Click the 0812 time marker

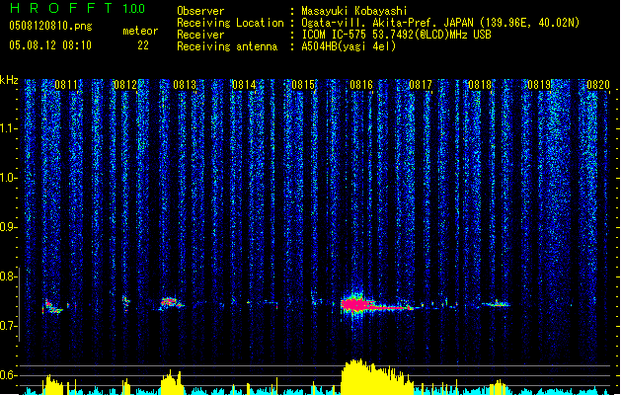tap(124, 85)
